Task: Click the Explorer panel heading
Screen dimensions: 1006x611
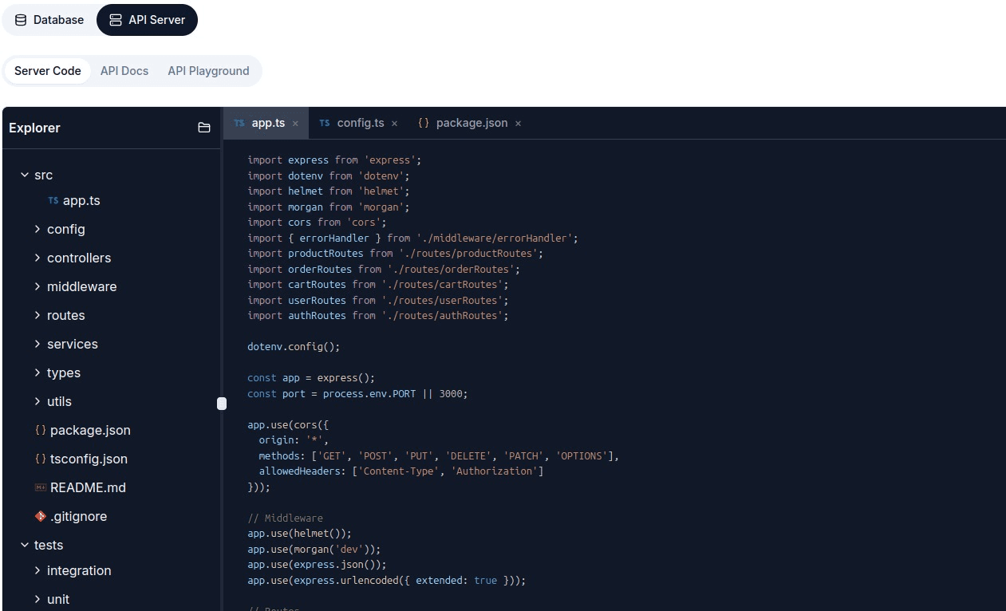Action: [34, 128]
